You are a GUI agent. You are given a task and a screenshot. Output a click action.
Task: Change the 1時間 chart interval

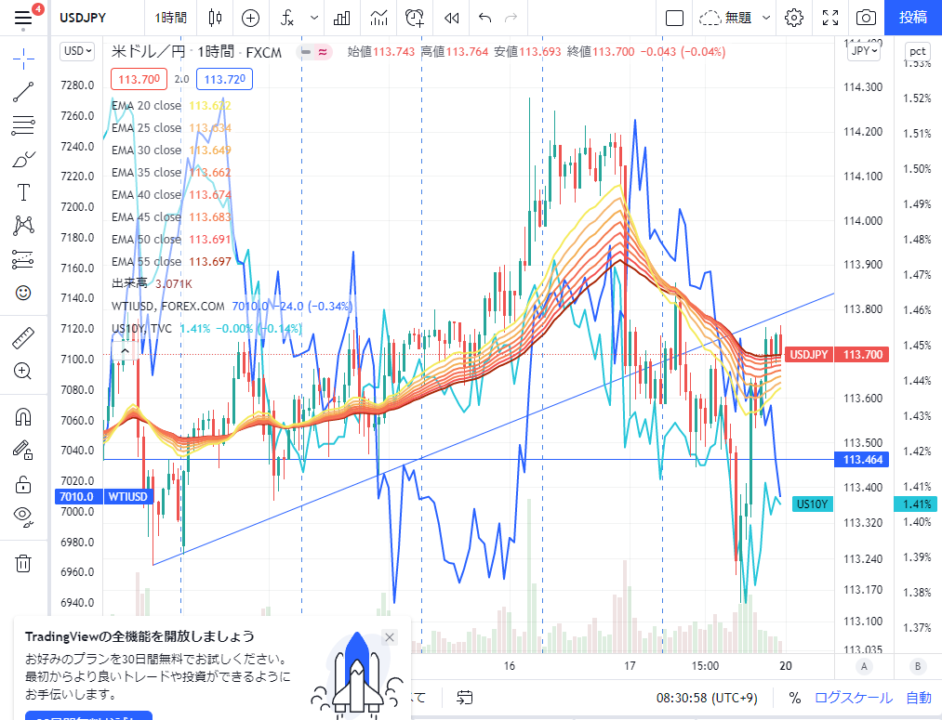[170, 18]
